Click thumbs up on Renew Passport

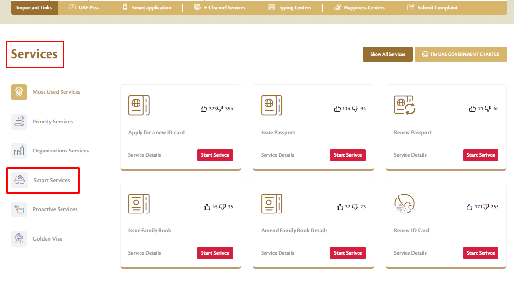point(472,109)
